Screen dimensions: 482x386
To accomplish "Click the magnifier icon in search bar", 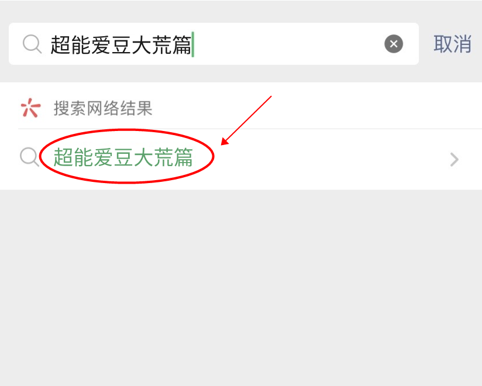I will (x=32, y=44).
